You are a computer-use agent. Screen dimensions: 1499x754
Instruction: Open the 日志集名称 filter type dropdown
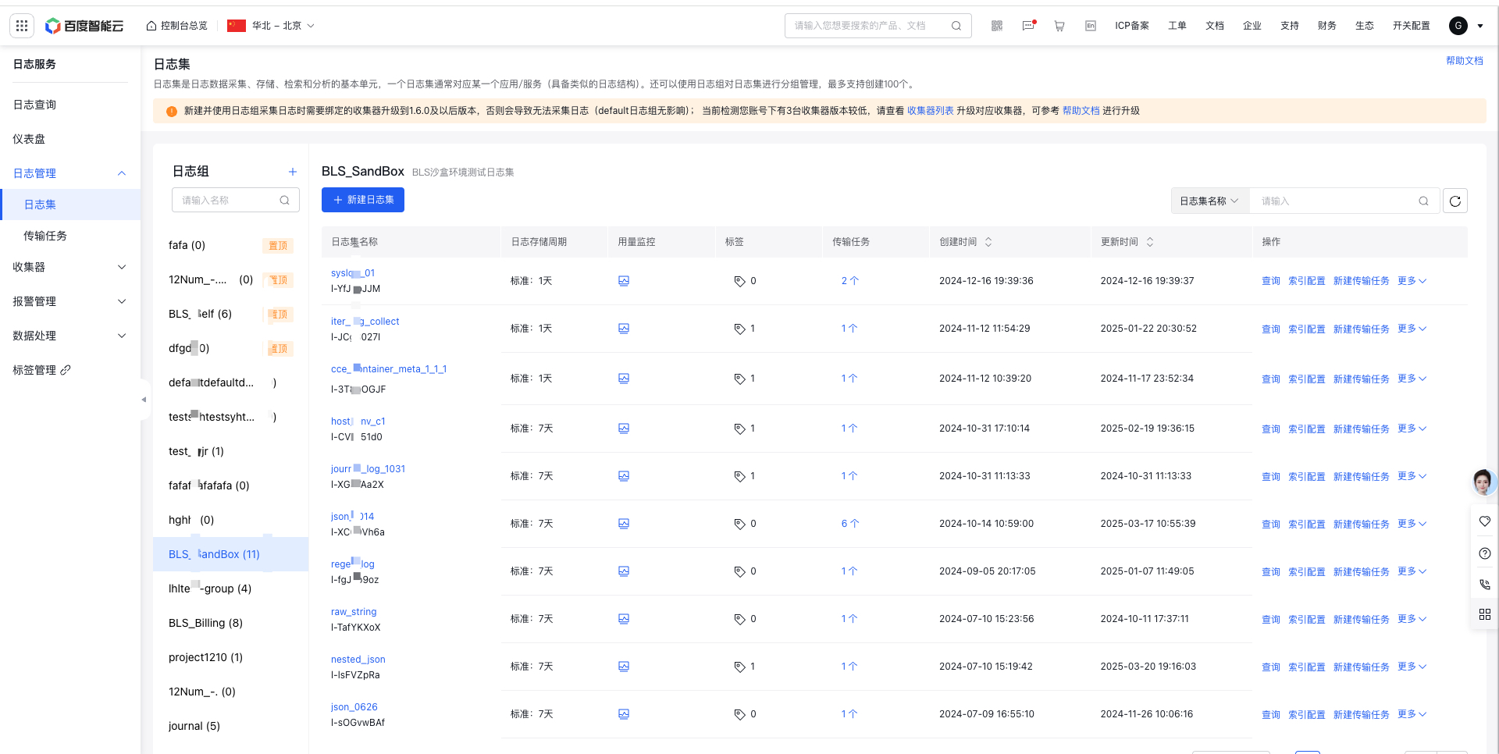pyautogui.click(x=1210, y=201)
